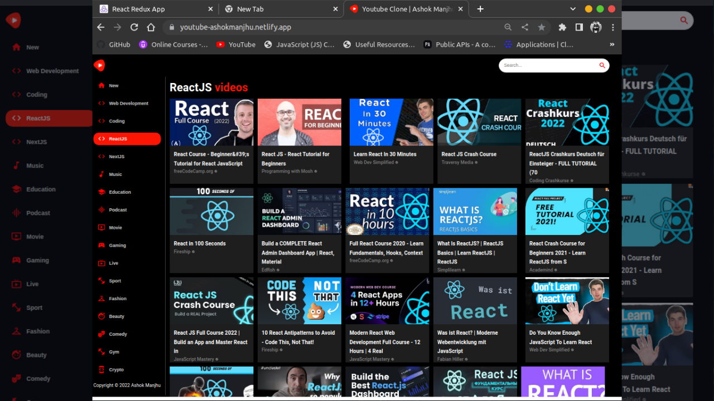Image resolution: width=714 pixels, height=401 pixels.
Task: Open the tab search dropdown arrow
Action: (x=573, y=9)
